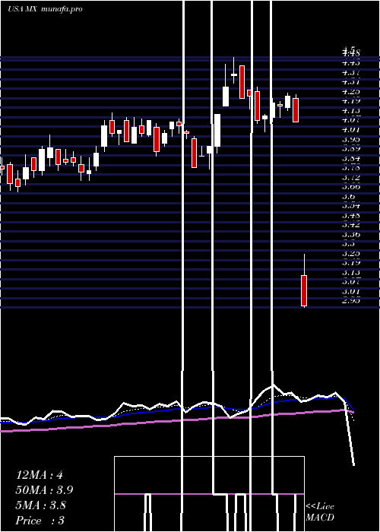380x532 pixels.
Task: Click the "3.6" price axis label
Action: click(348, 196)
